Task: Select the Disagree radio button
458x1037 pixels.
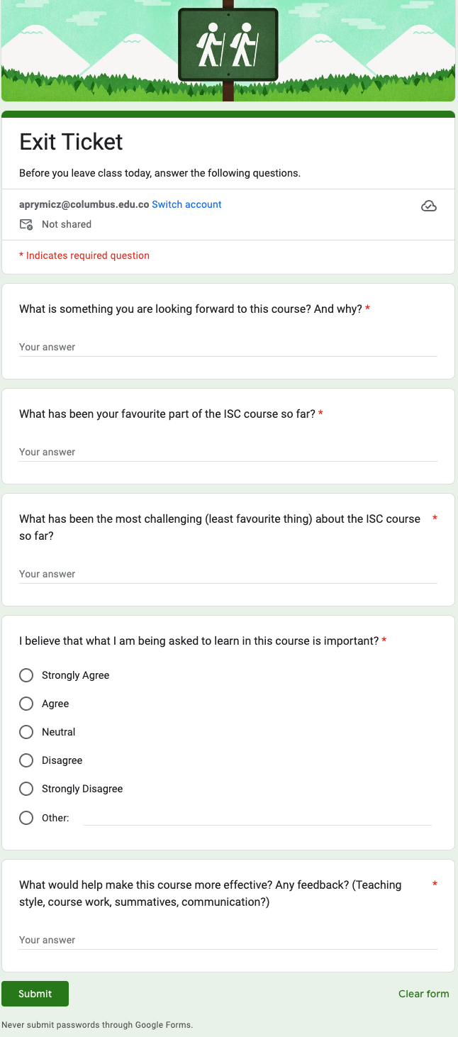Action: pyautogui.click(x=26, y=760)
